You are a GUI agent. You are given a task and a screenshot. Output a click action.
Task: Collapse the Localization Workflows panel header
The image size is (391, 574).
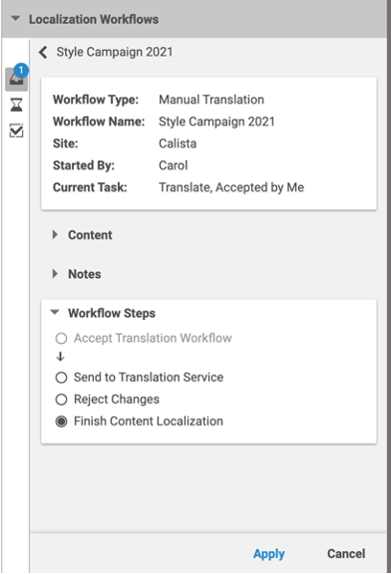click(x=15, y=18)
